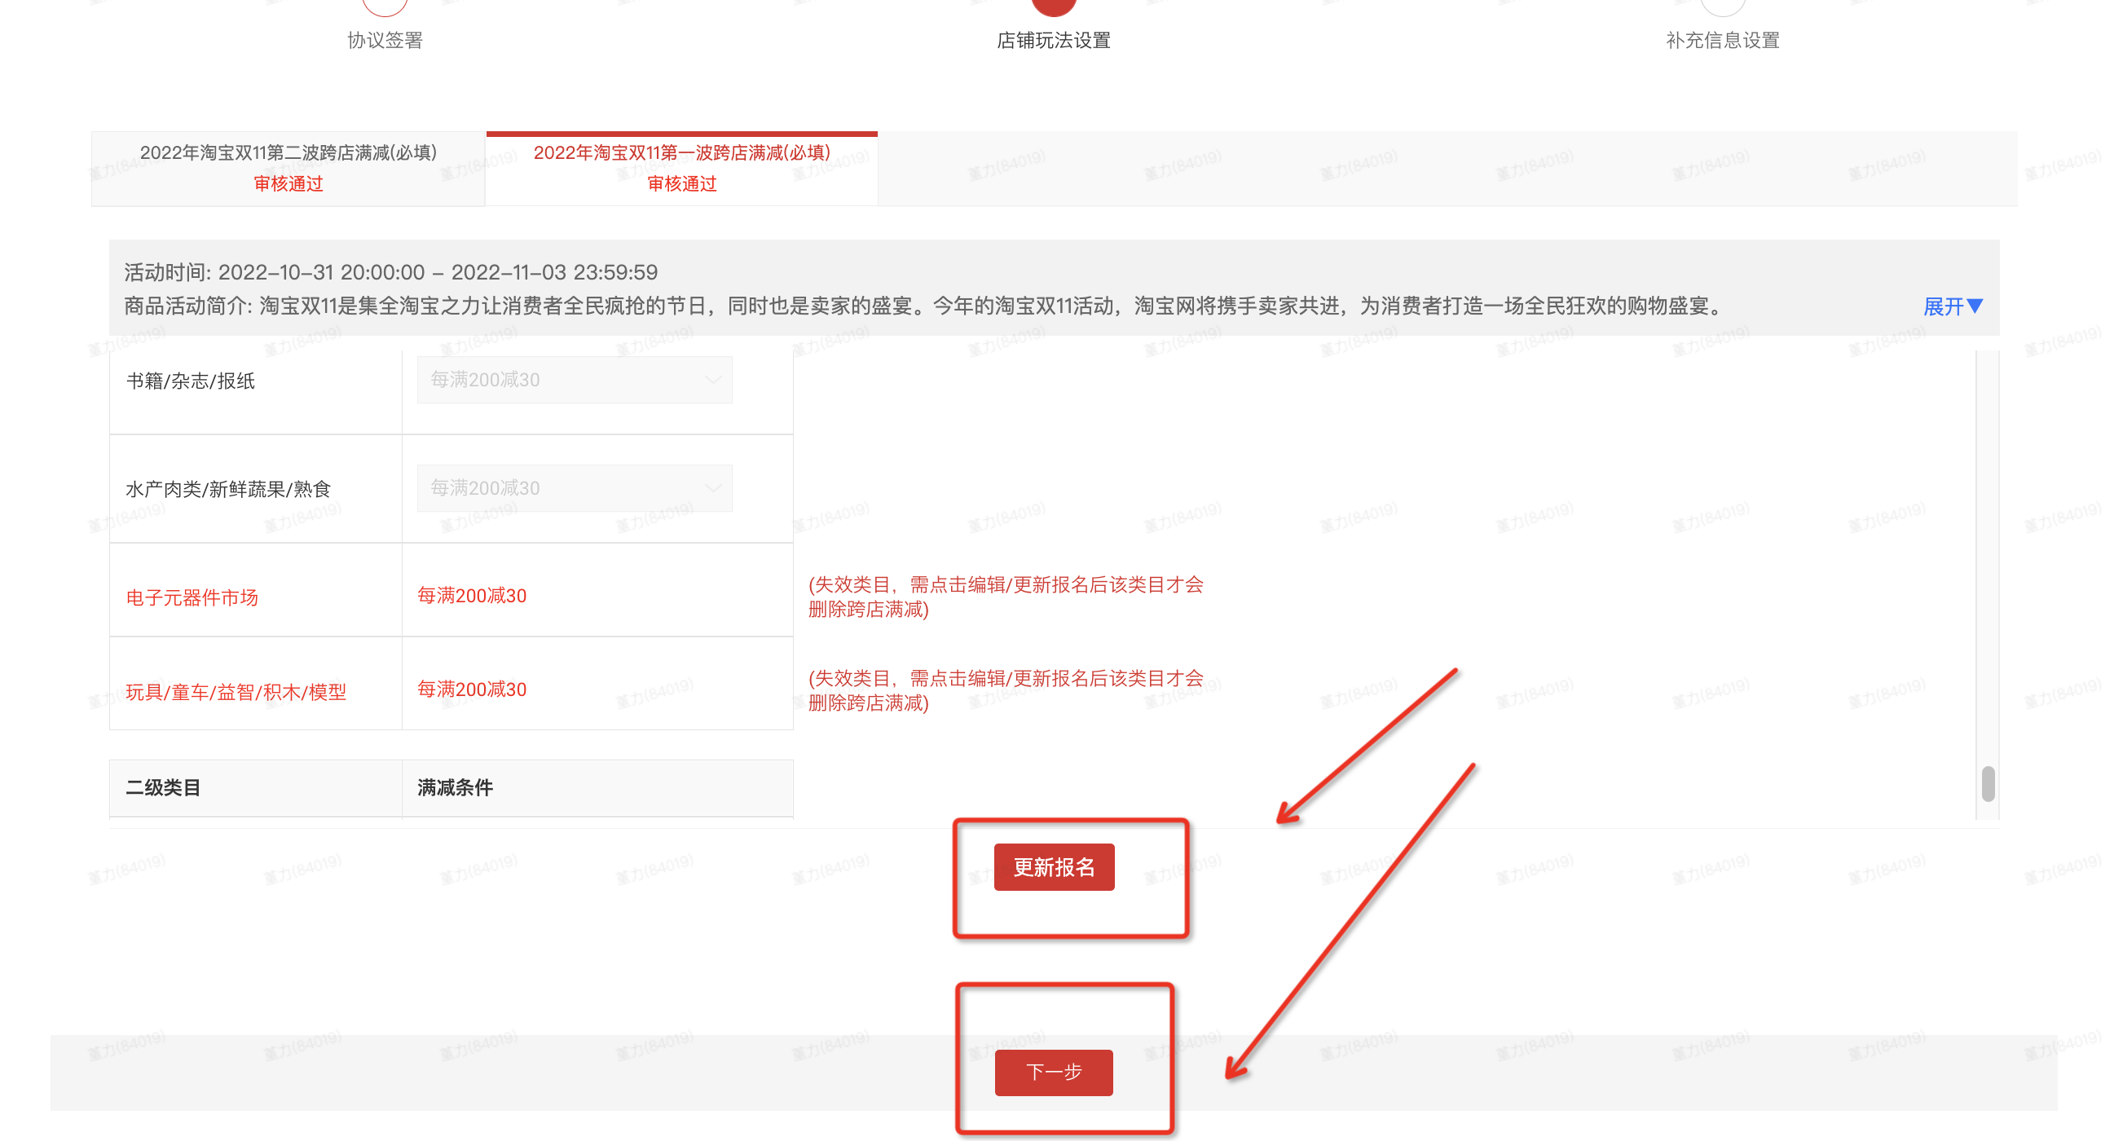This screenshot has height=1141, width=2114.
Task: Click the 更新报名 button
Action: (x=1054, y=867)
